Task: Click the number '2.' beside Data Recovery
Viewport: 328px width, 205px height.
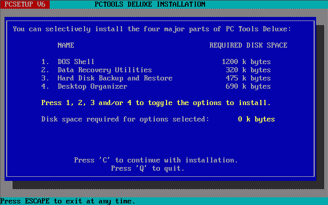Action: point(45,70)
